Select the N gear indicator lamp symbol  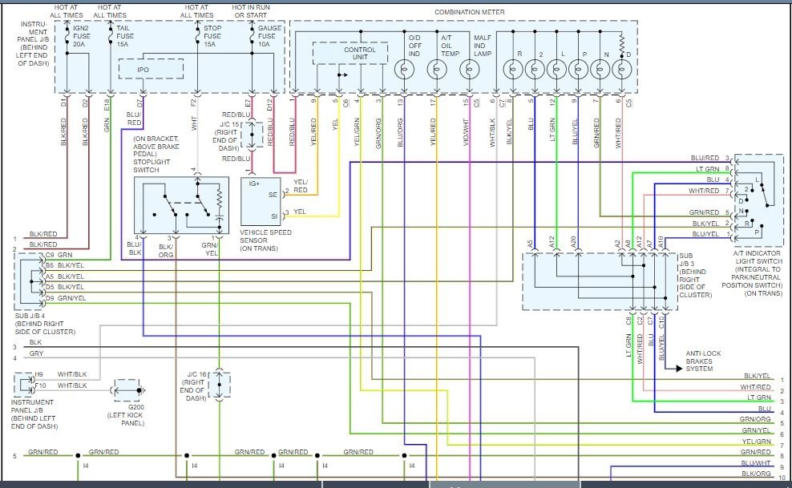[600, 70]
